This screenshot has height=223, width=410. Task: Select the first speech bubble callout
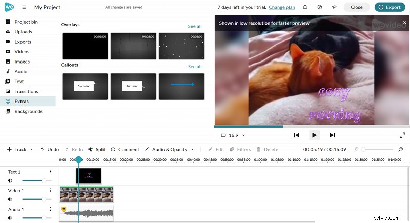pyautogui.click(x=85, y=87)
